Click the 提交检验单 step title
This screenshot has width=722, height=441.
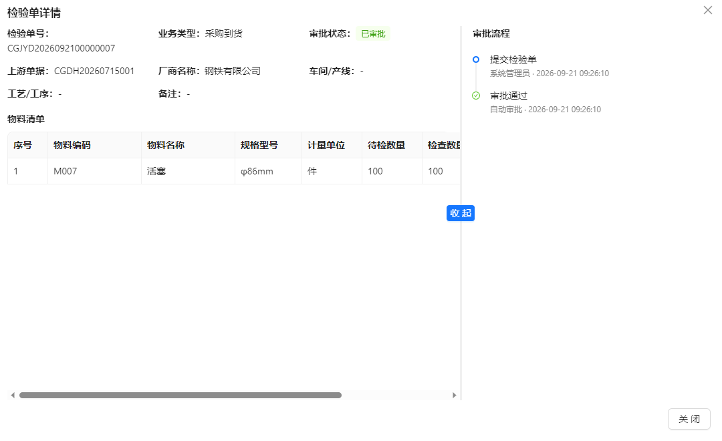[513, 59]
